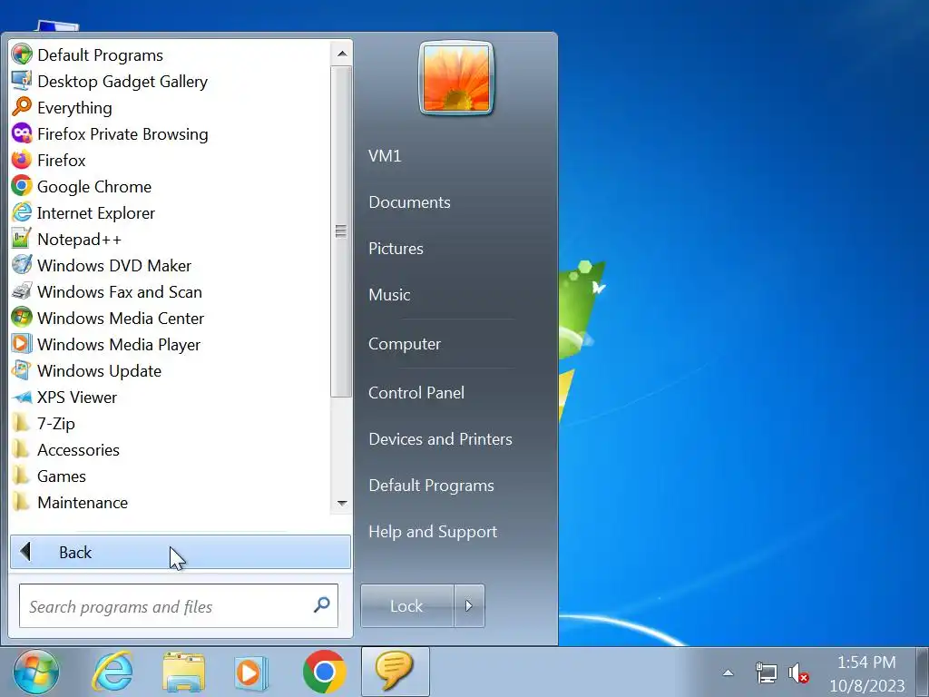
Task: Open File Explorer from the taskbar
Action: click(x=183, y=672)
